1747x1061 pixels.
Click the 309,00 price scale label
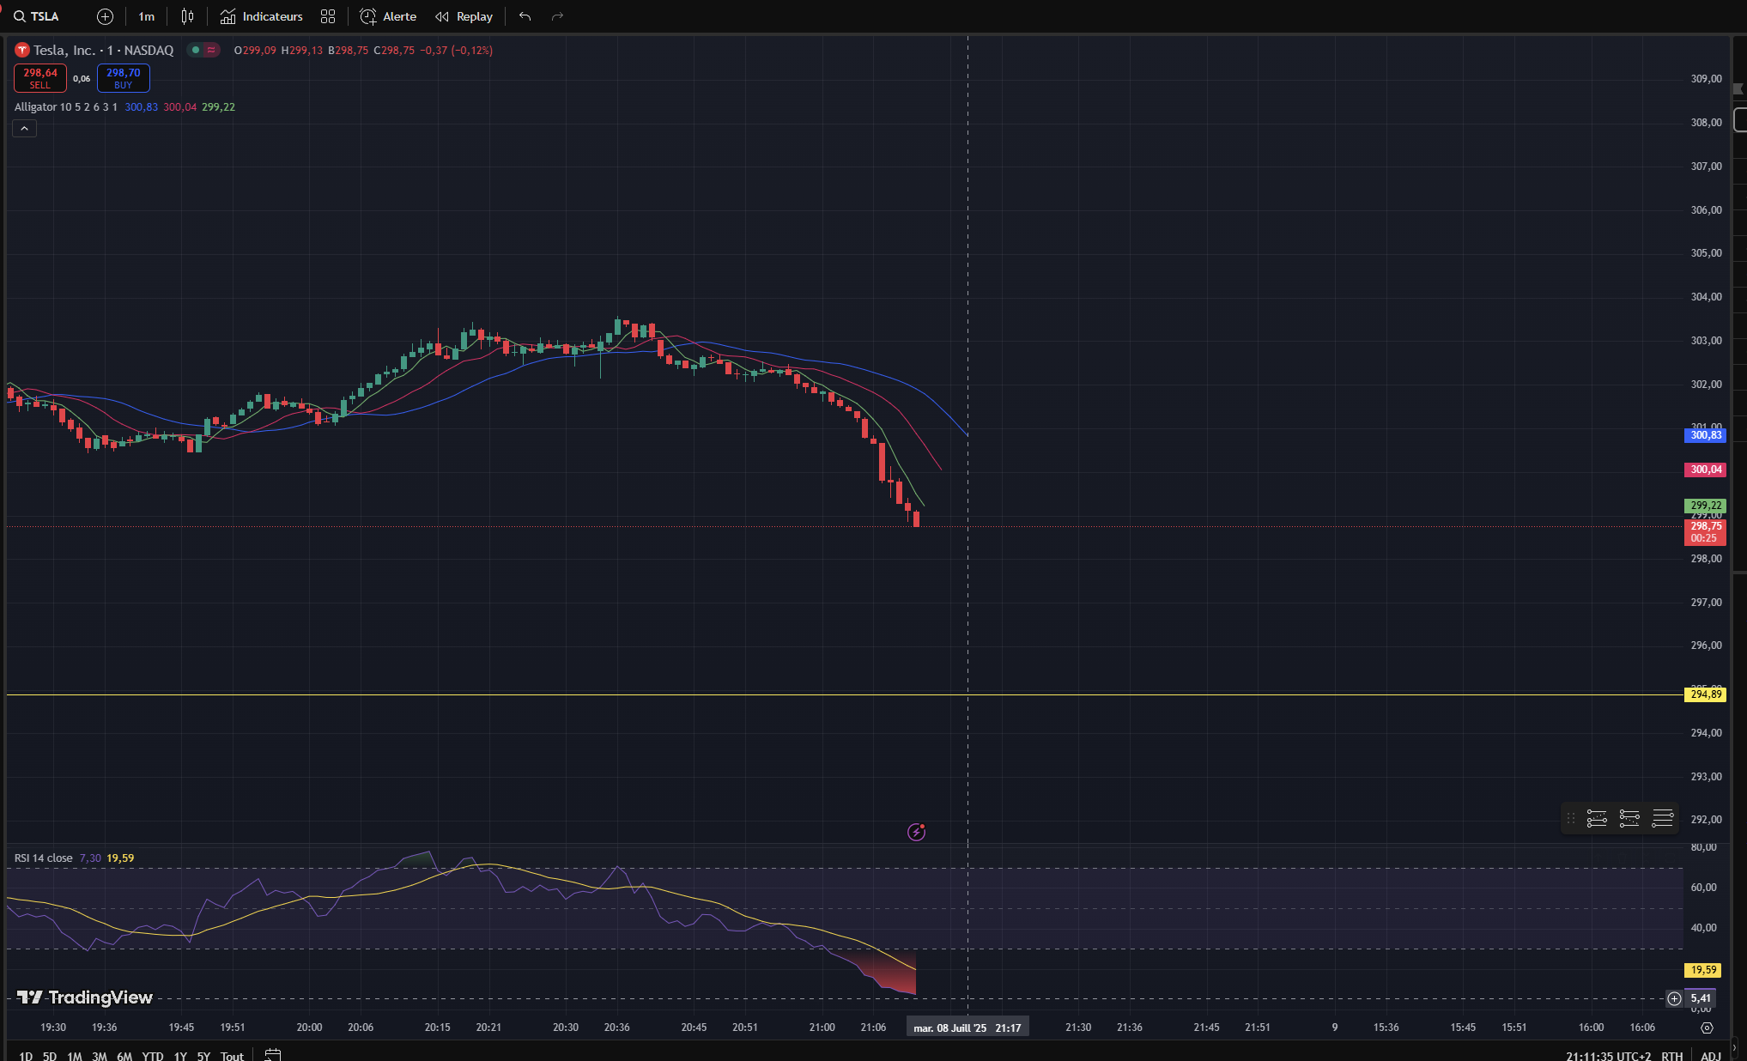(x=1706, y=79)
